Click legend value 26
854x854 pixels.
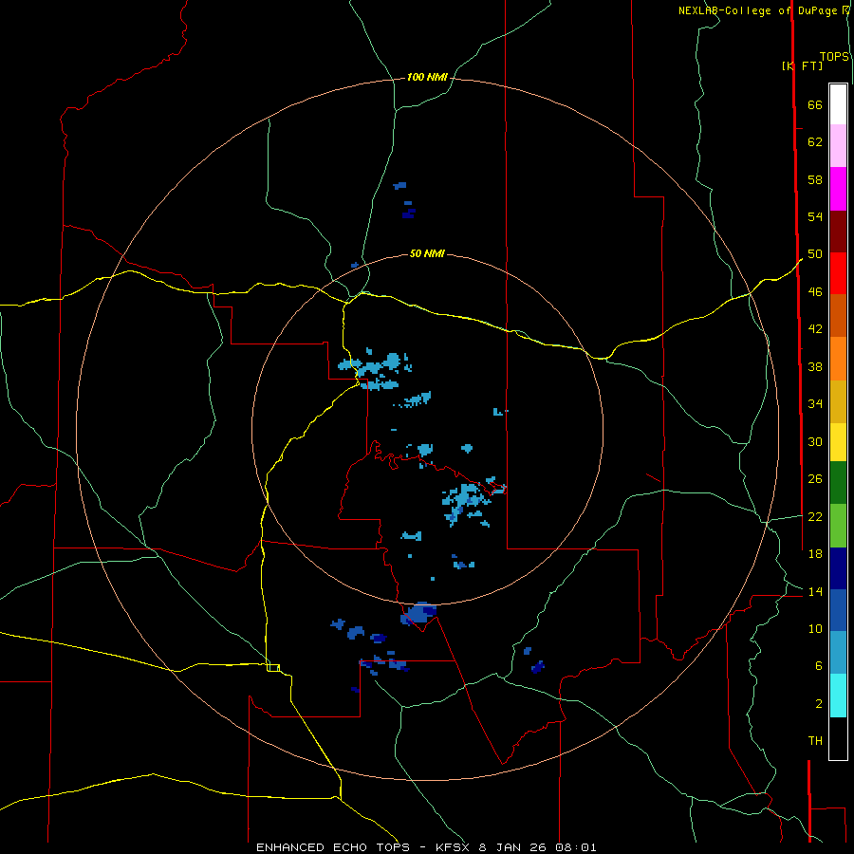point(815,479)
